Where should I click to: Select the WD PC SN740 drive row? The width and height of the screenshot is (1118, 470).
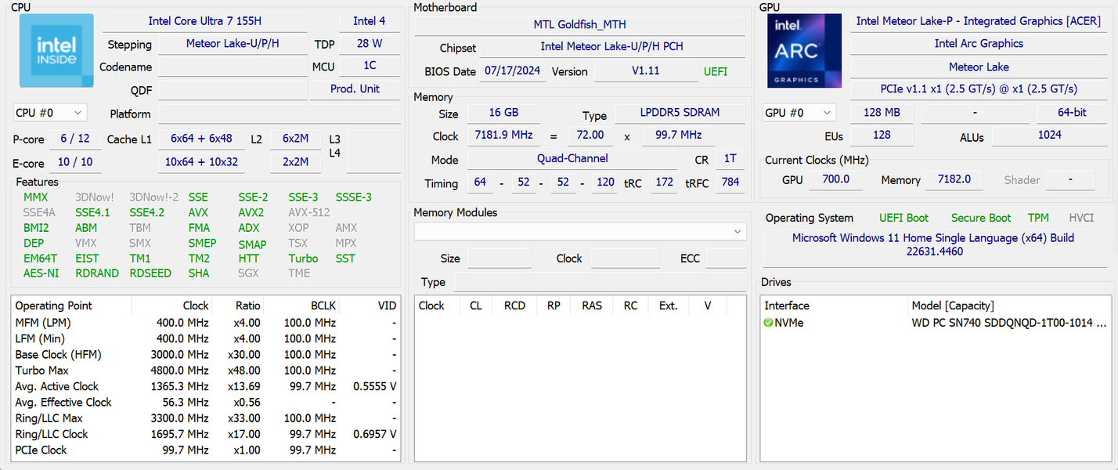point(936,323)
